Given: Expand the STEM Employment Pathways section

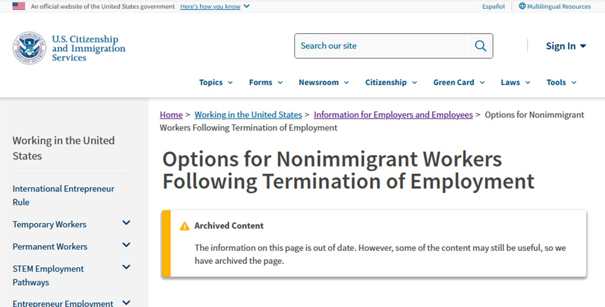Looking at the screenshot, I should 126,267.
